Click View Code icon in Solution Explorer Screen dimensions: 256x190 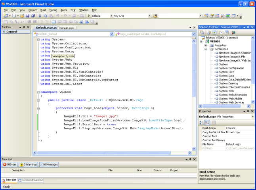click(221, 33)
